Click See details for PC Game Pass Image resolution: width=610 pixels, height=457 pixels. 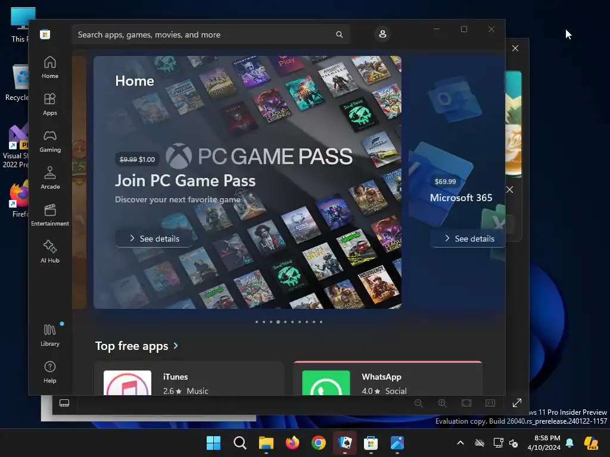(154, 239)
